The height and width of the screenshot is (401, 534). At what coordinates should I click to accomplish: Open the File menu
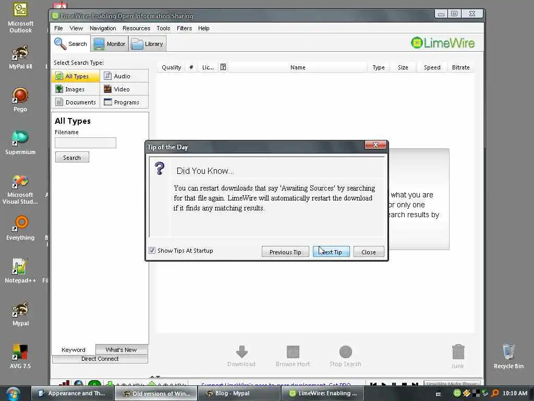coord(58,28)
